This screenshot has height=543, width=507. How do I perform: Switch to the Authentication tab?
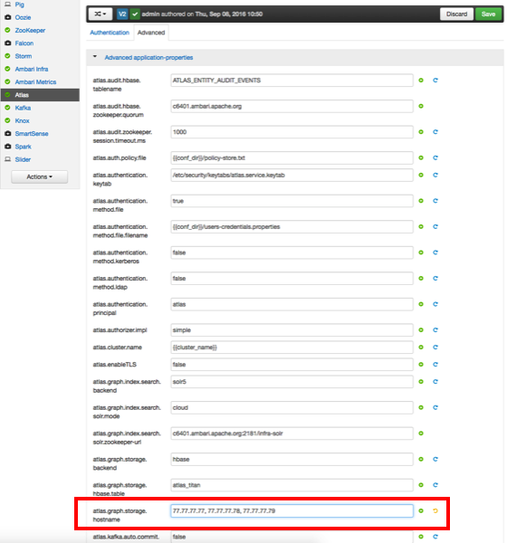click(x=110, y=33)
